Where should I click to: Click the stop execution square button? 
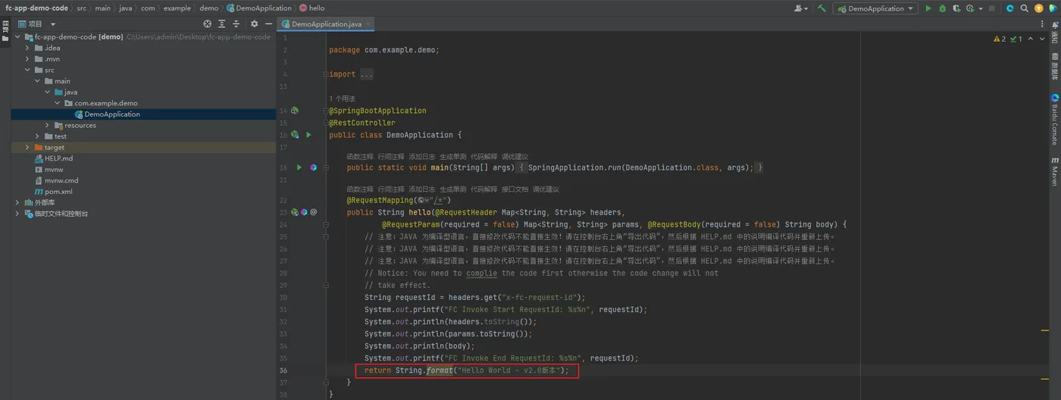point(992,8)
